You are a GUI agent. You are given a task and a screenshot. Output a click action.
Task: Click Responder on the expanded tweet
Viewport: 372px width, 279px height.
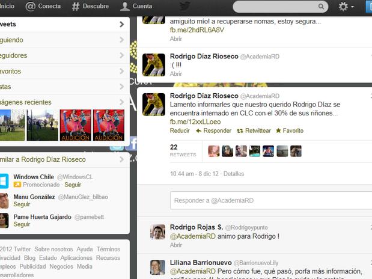tap(213, 131)
